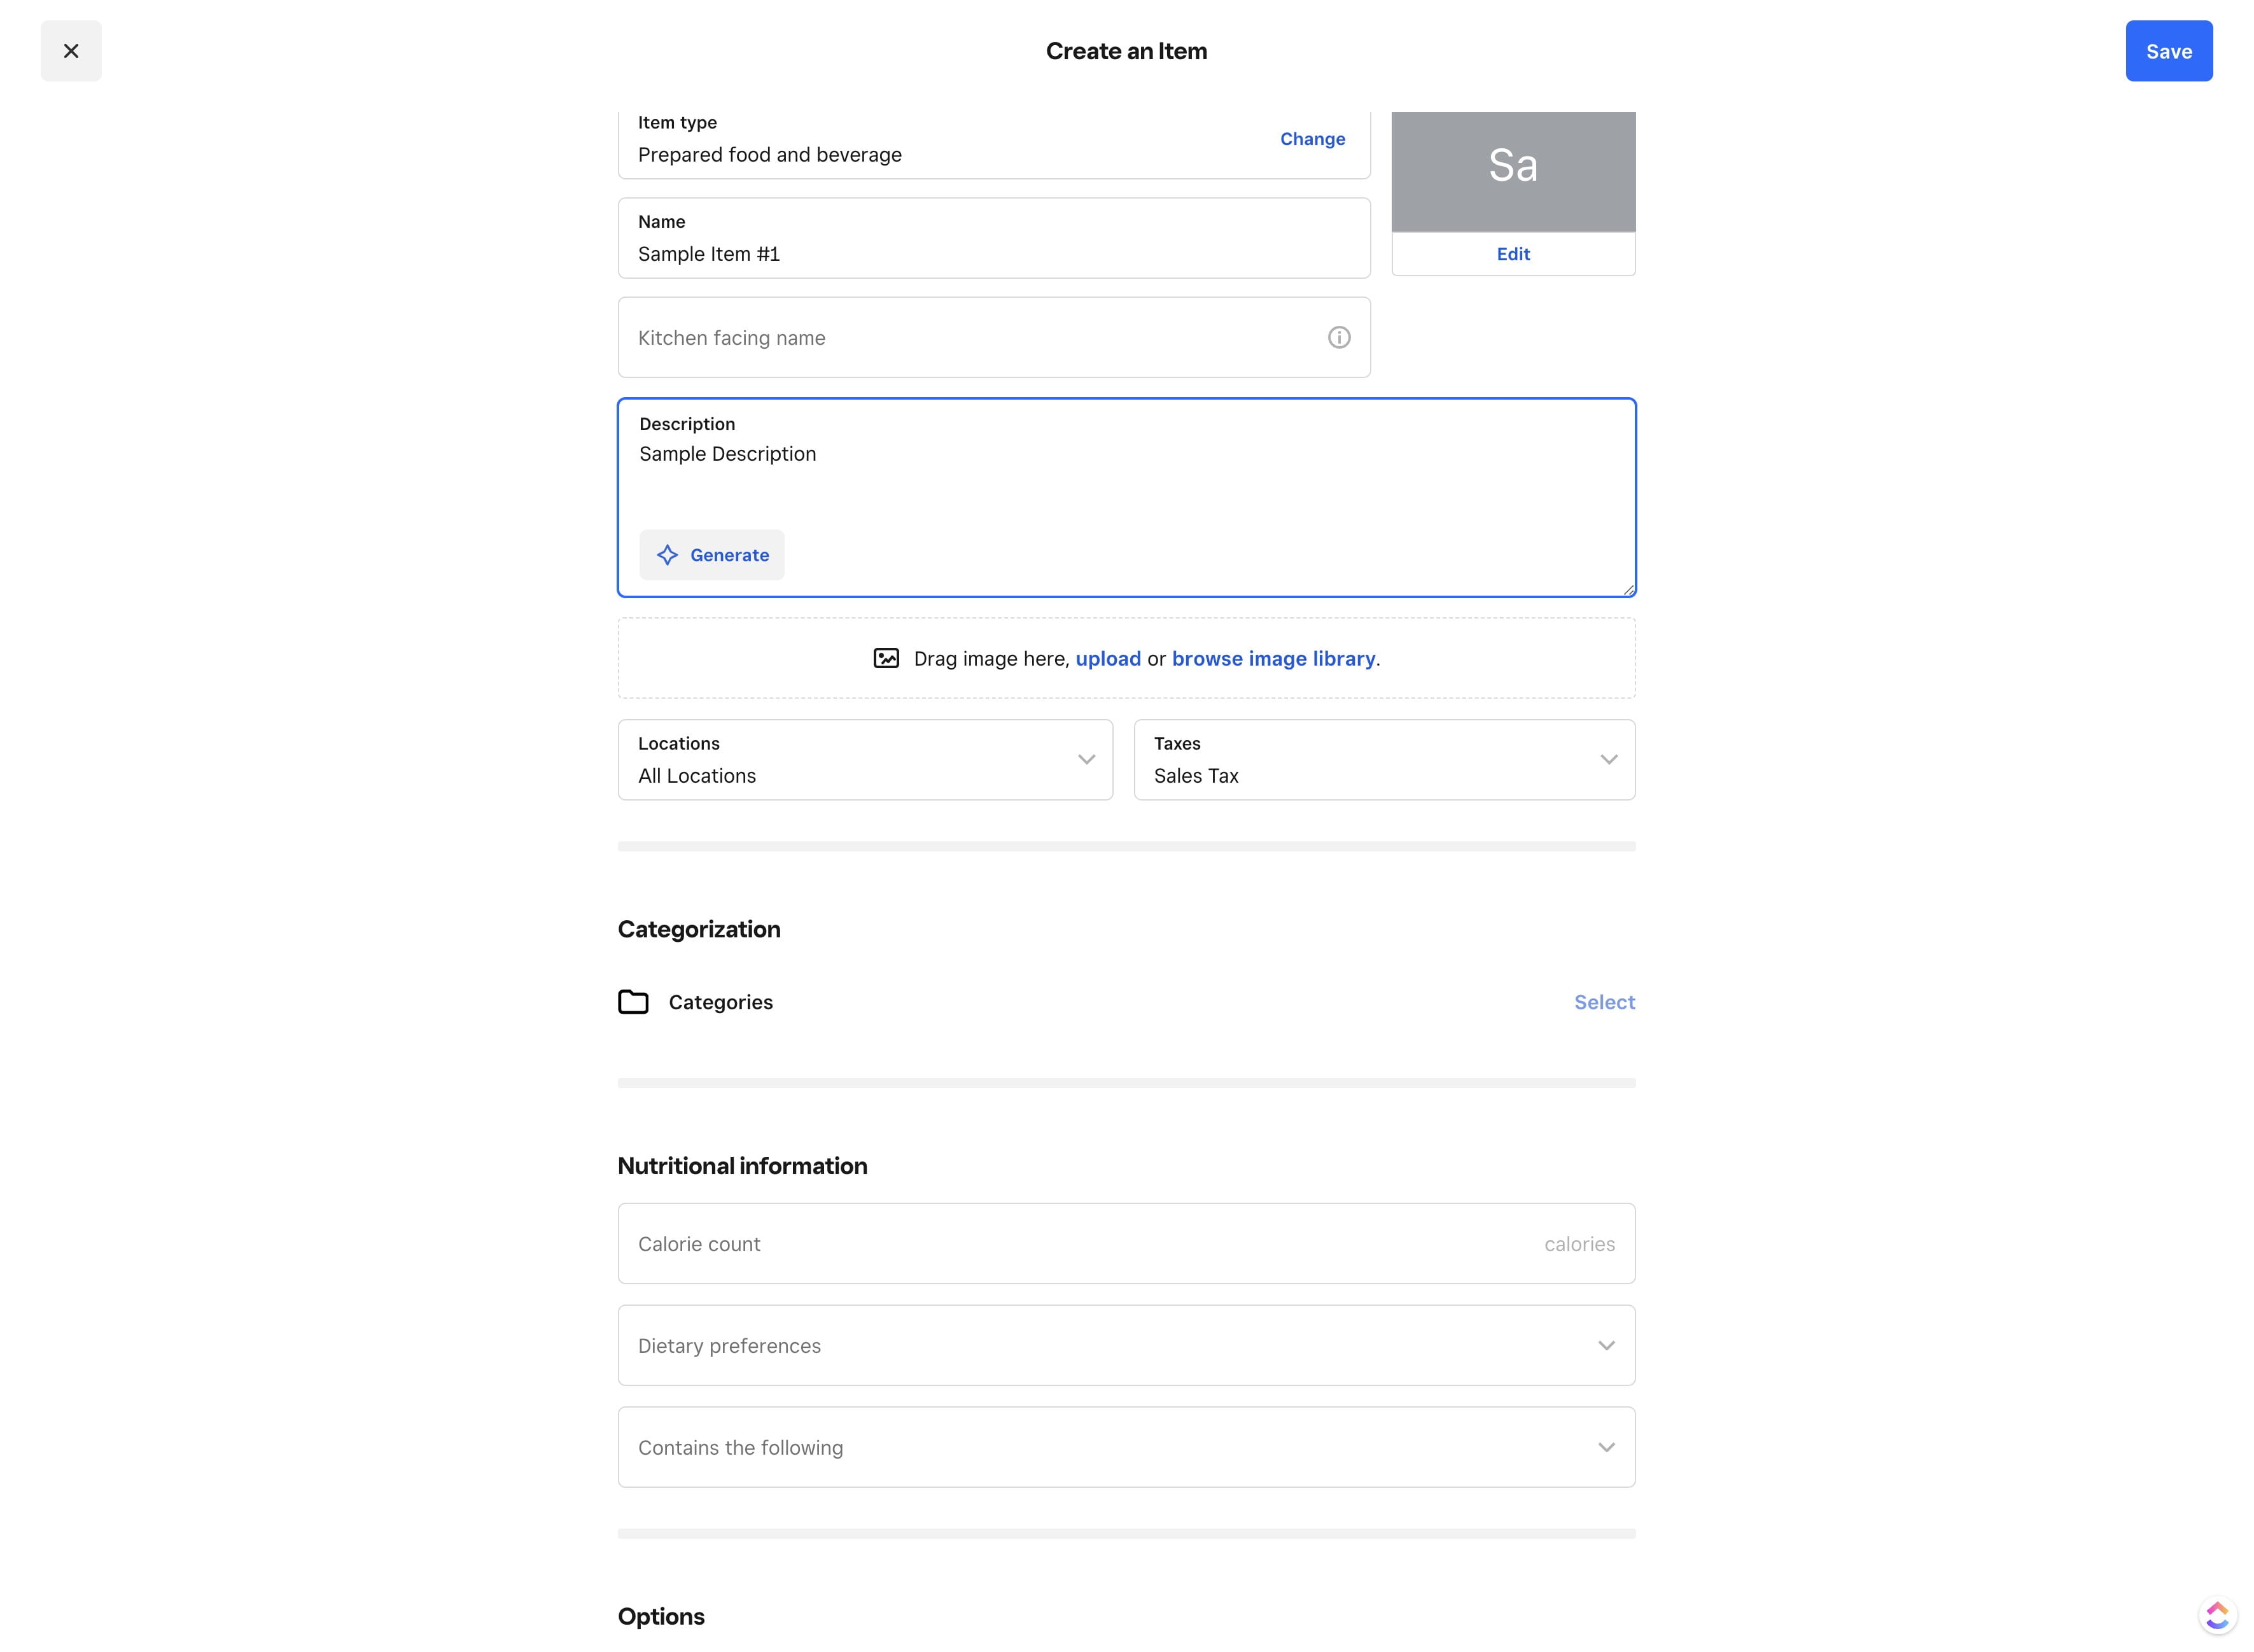Focus the Name input field
Screen dimensions: 2254x1652
coord(993,254)
